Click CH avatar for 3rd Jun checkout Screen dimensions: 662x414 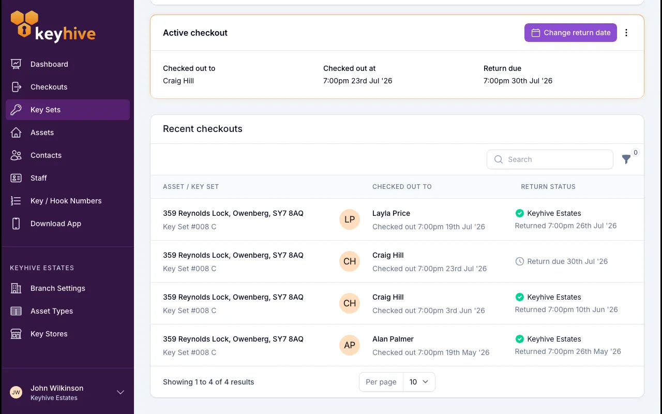click(350, 303)
